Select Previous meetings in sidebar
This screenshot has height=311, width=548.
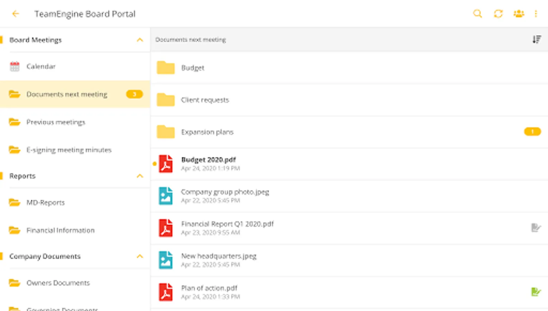(x=56, y=122)
